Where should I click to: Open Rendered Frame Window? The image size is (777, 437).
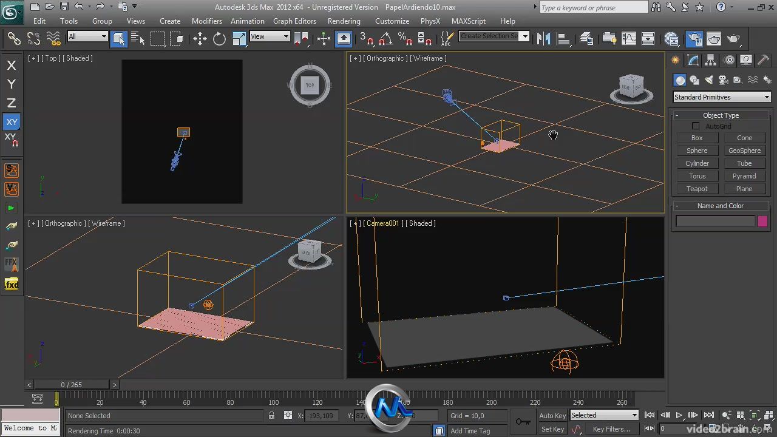click(714, 39)
